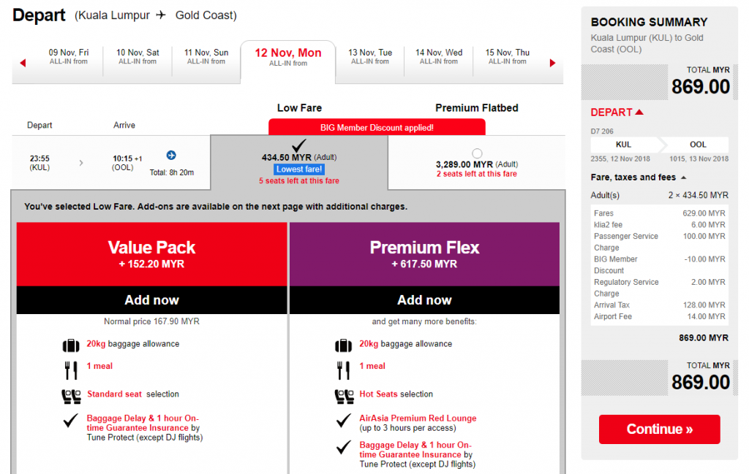The image size is (749, 474).
Task: Click Premium Flex baggage suitcase icon
Action: pos(343,345)
